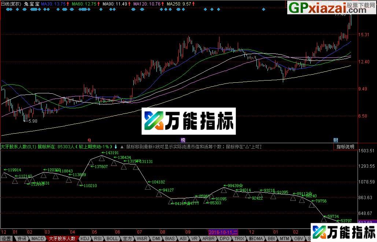377x242 pixels.
Task: Click the triangle marker near 59734
Action: pyautogui.click(x=324, y=219)
